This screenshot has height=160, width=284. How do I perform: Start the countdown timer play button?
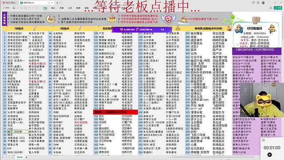269,155
